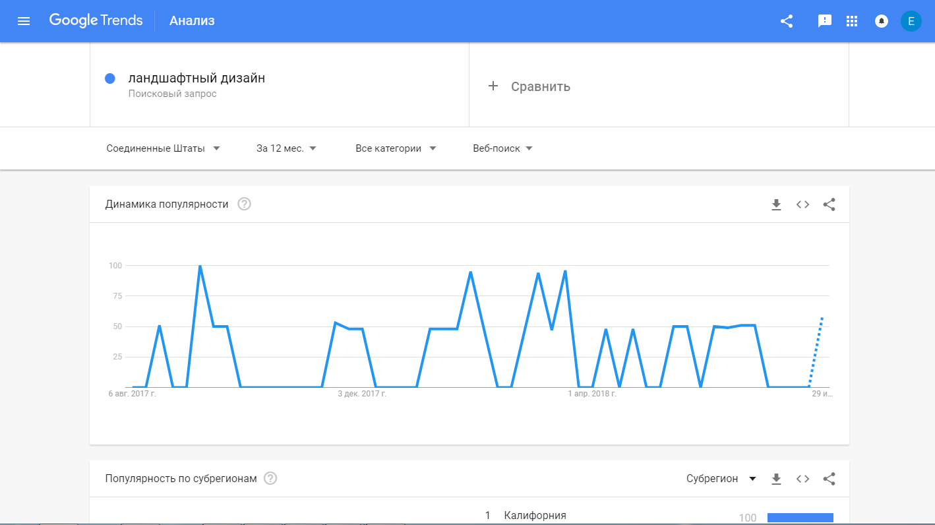
Task: Click the share icon in header
Action: tap(786, 21)
